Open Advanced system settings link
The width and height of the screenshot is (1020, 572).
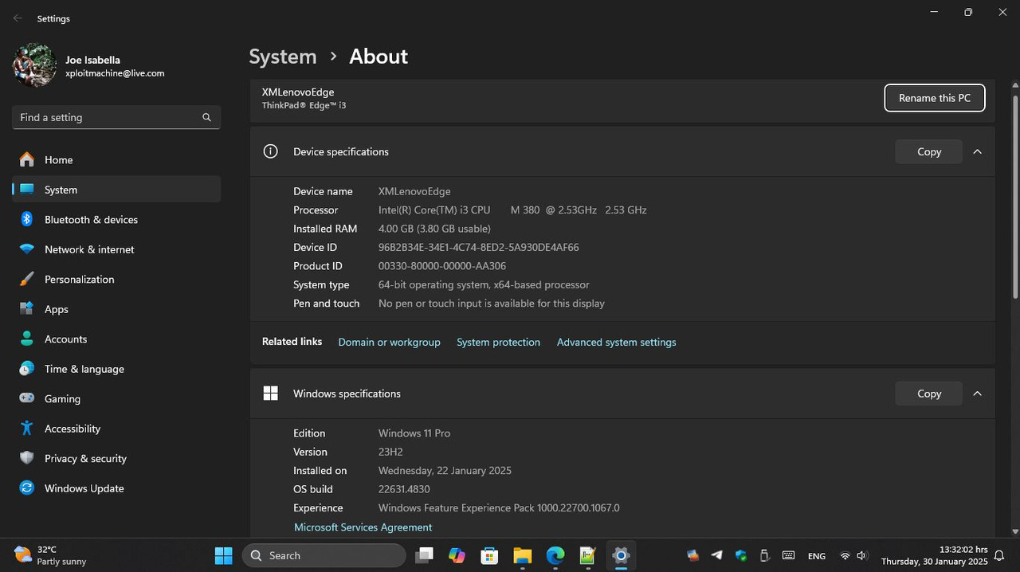coord(616,343)
